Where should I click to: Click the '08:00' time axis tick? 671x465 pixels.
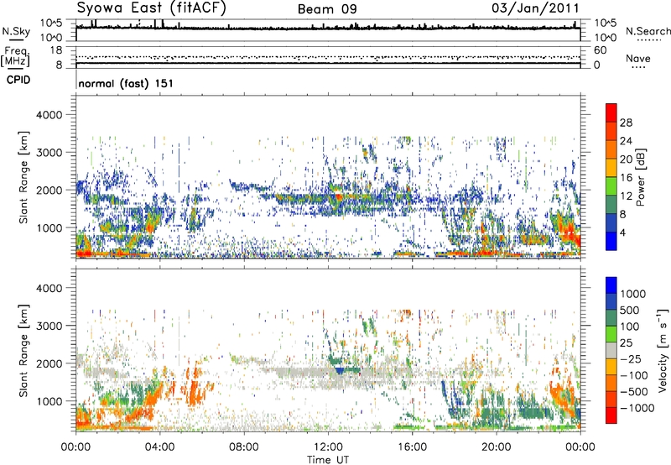(x=243, y=447)
